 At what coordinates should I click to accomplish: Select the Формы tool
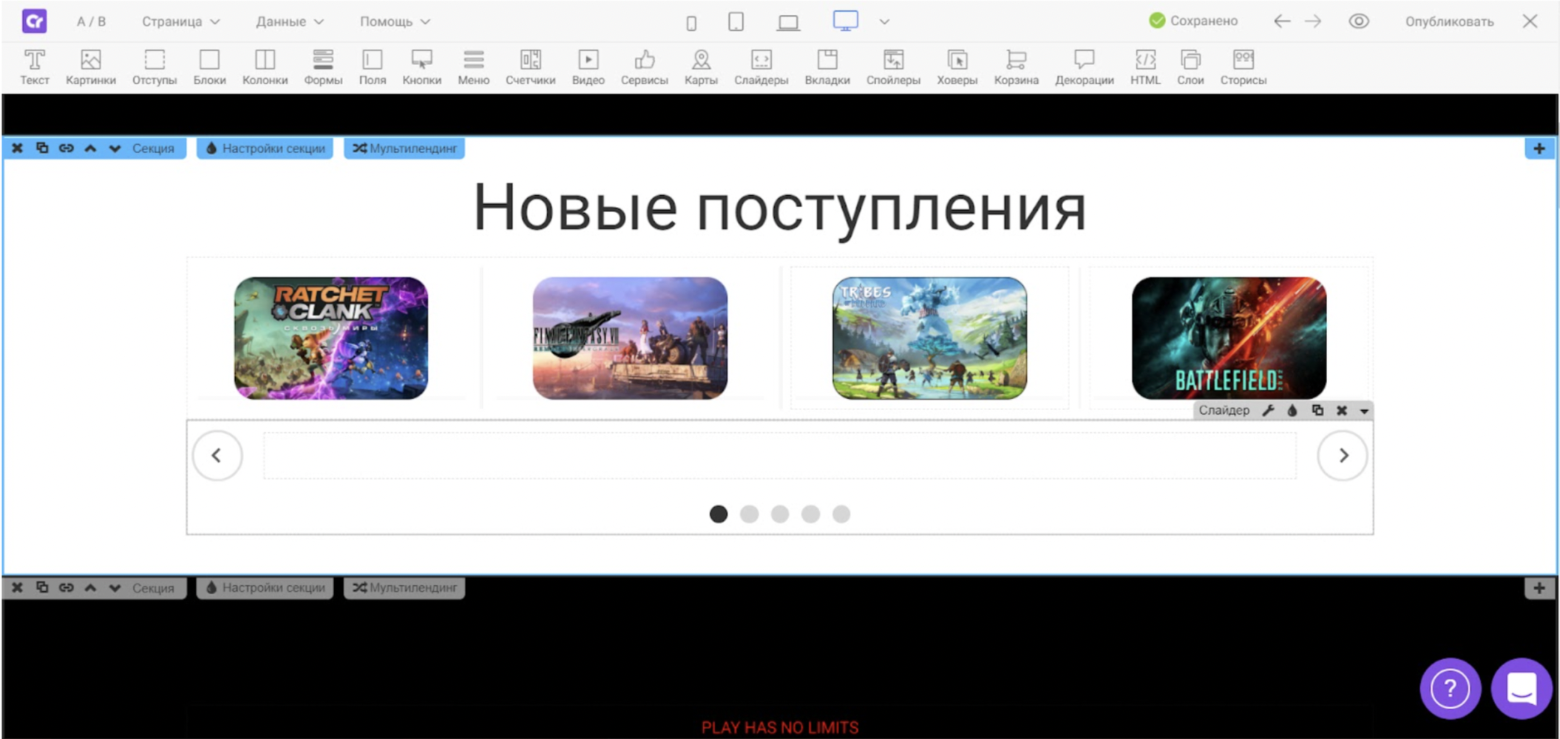pos(323,67)
